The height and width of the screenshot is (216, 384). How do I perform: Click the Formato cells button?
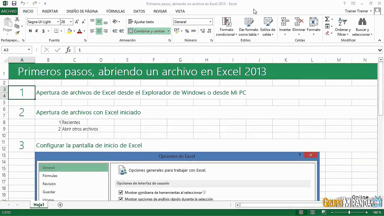313,27
